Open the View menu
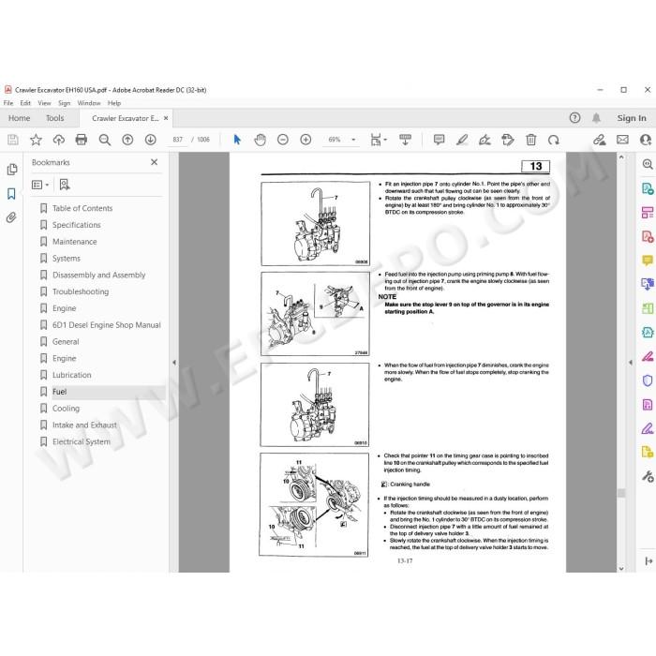656x656 pixels. click(x=44, y=103)
